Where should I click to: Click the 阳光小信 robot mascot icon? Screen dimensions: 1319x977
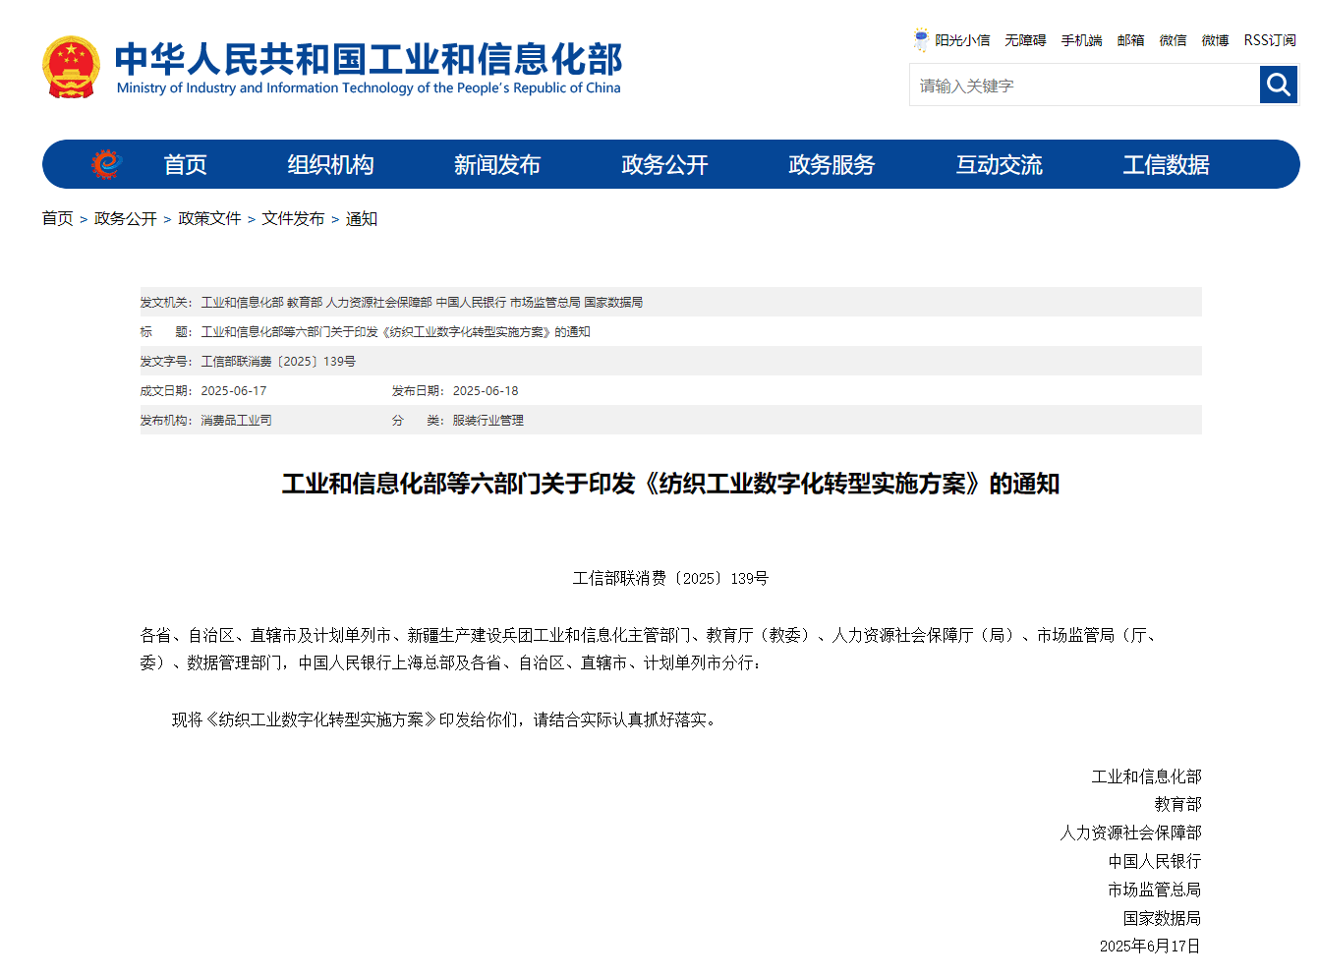[921, 40]
